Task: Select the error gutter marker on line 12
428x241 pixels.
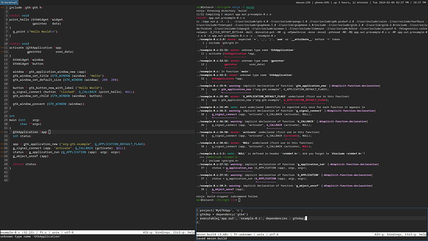Action: (x=2, y=52)
